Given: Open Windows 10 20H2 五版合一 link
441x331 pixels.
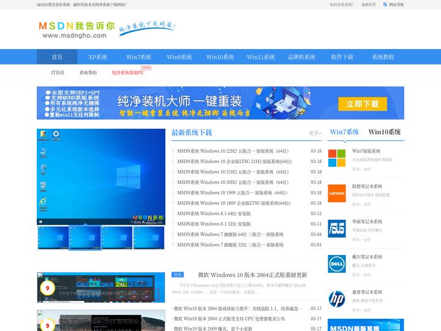Looking at the screenshot, I should (233, 183).
